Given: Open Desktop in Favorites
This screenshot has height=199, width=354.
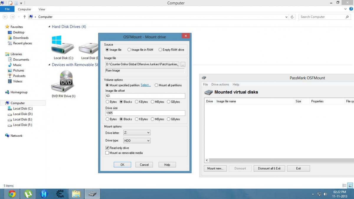Looking at the screenshot, I should [19, 32].
